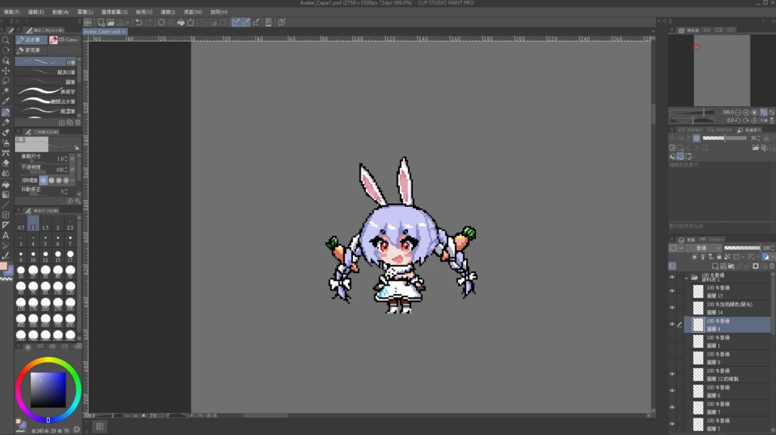Viewport: 776px width, 435px height.
Task: Open the 圖層(L) Layer menu
Action: tap(85, 12)
